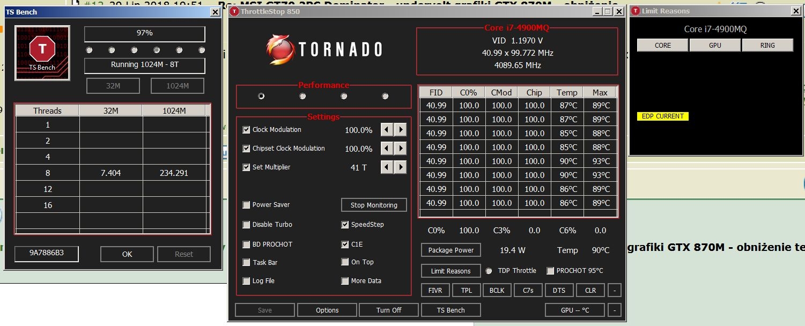Uncheck Clock Modulation checkbox
The image size is (805, 326).
coord(246,130)
